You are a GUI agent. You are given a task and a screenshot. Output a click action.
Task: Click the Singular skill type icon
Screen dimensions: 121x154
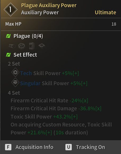point(15,82)
